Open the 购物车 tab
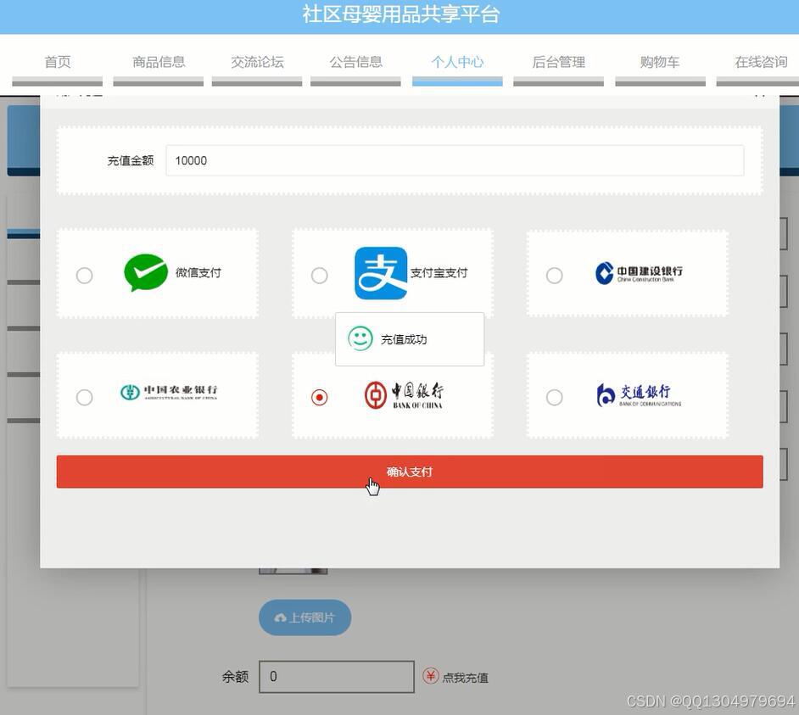The width and height of the screenshot is (799, 715). 660,62
